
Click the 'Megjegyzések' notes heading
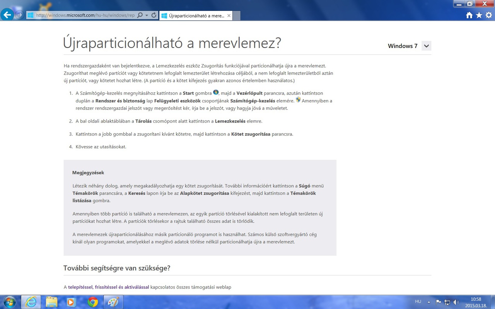coord(88,173)
